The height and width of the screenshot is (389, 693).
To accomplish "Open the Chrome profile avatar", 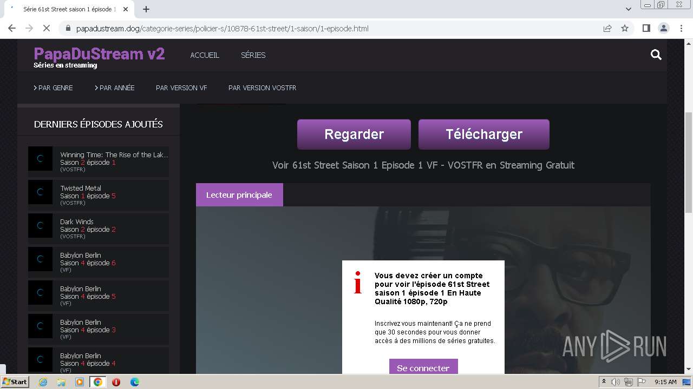I will (663, 28).
